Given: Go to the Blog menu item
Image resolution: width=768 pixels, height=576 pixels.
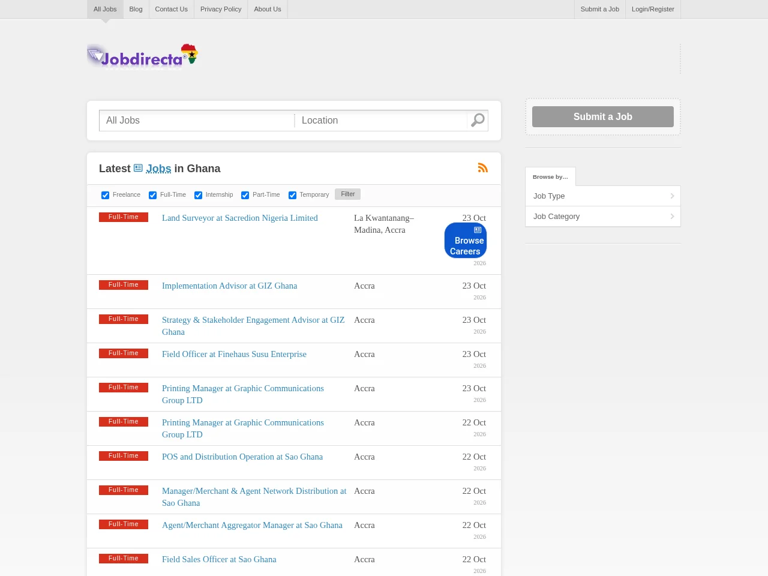Looking at the screenshot, I should pyautogui.click(x=136, y=9).
